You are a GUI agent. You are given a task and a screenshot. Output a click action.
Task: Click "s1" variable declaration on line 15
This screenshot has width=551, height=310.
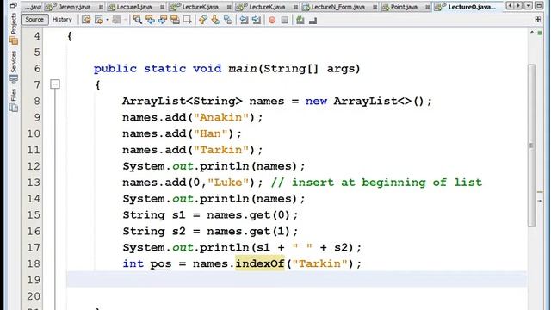(178, 215)
